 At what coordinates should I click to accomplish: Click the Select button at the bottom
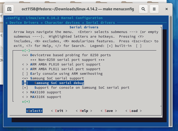point(34,111)
